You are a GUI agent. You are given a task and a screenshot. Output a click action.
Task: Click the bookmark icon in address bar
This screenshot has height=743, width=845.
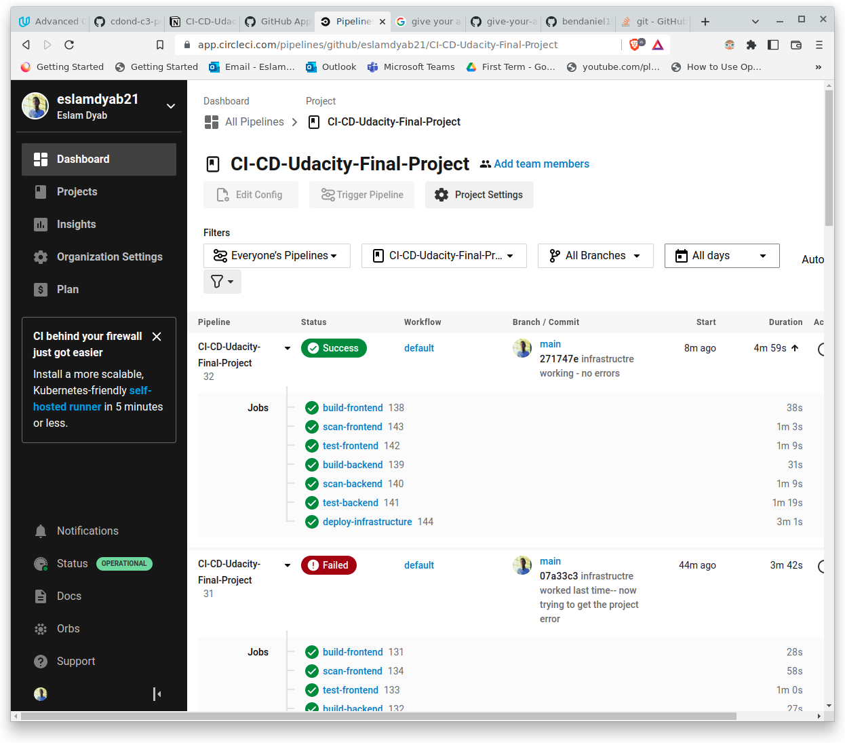click(160, 45)
